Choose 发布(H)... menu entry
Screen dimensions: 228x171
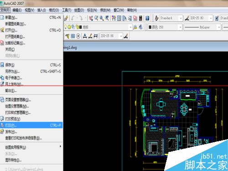click(31, 132)
